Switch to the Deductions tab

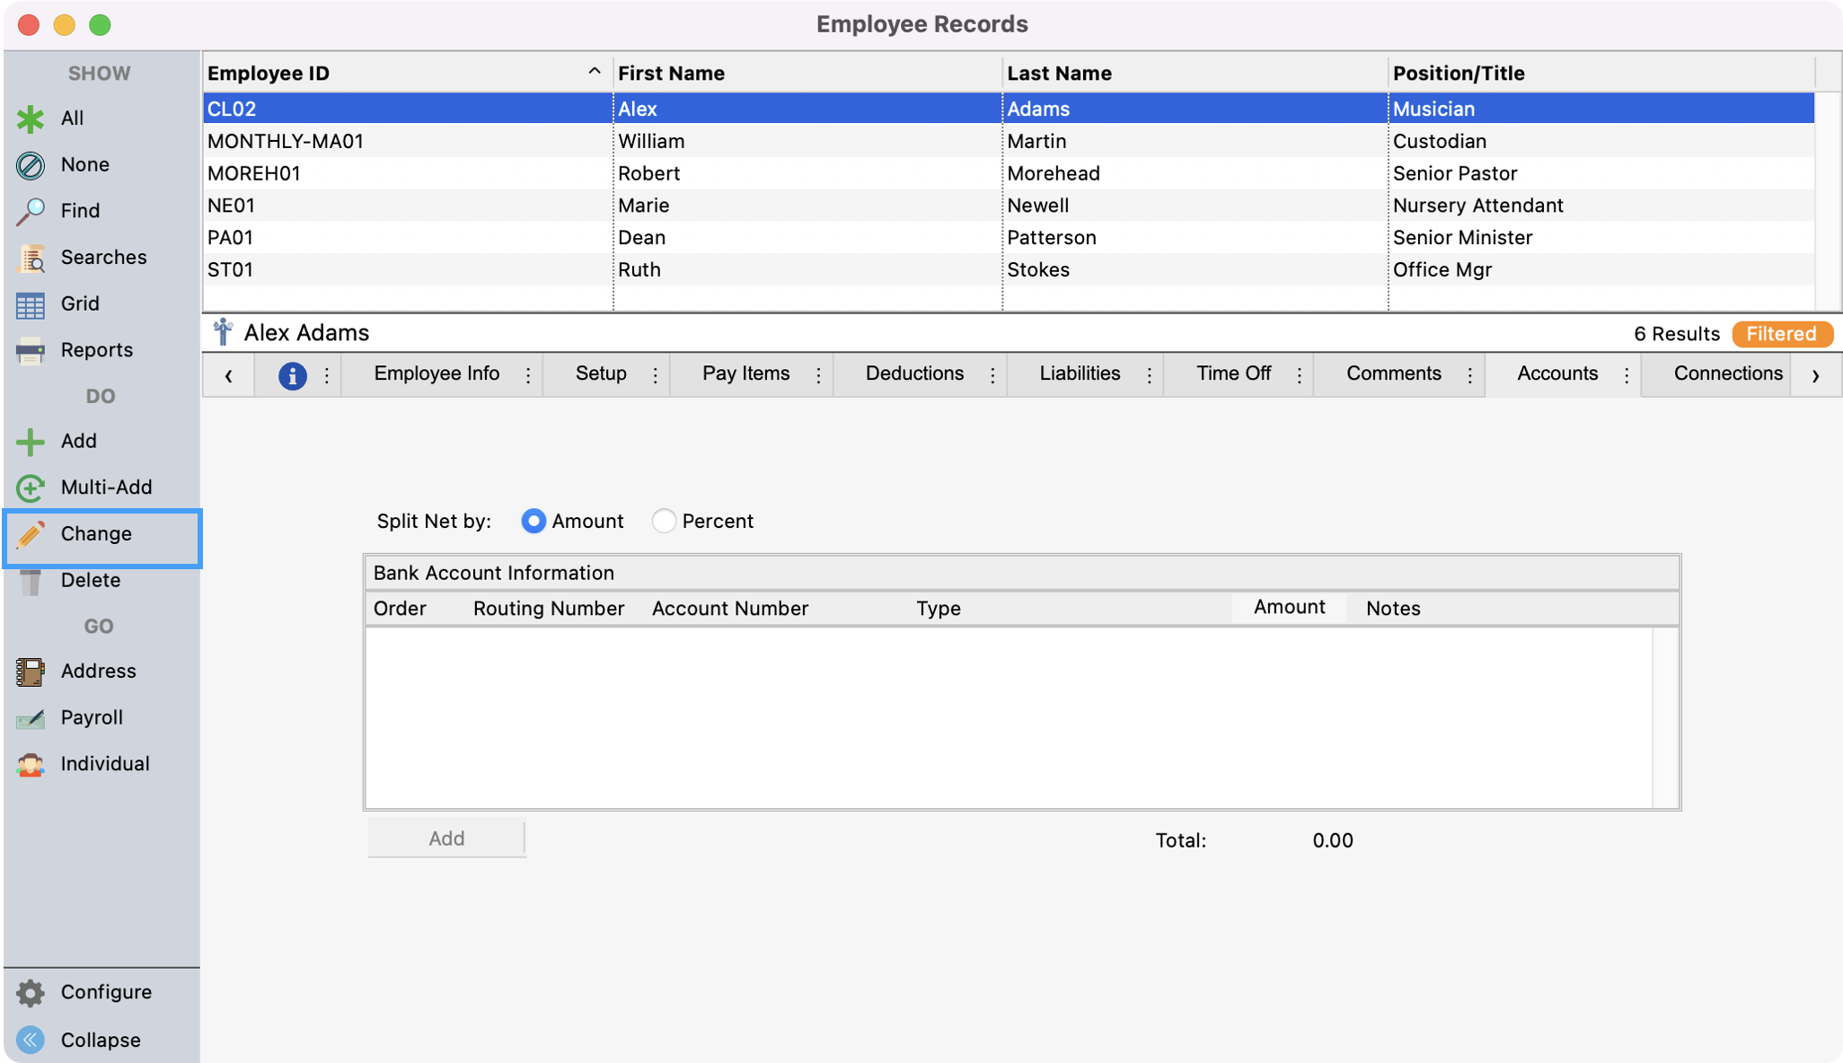click(913, 373)
